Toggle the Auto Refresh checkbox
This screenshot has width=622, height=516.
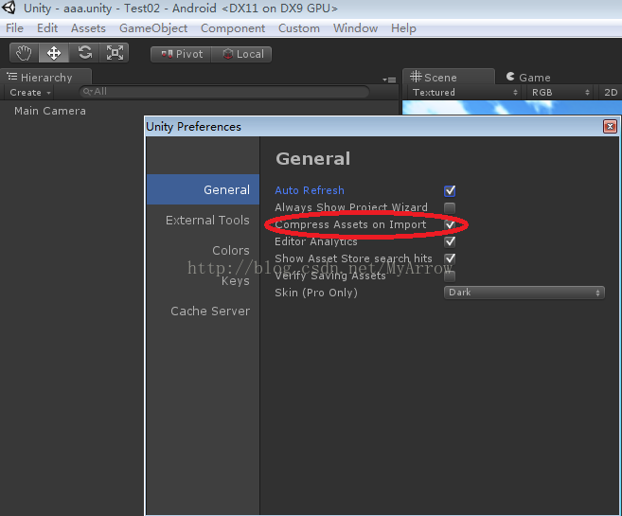(x=450, y=190)
